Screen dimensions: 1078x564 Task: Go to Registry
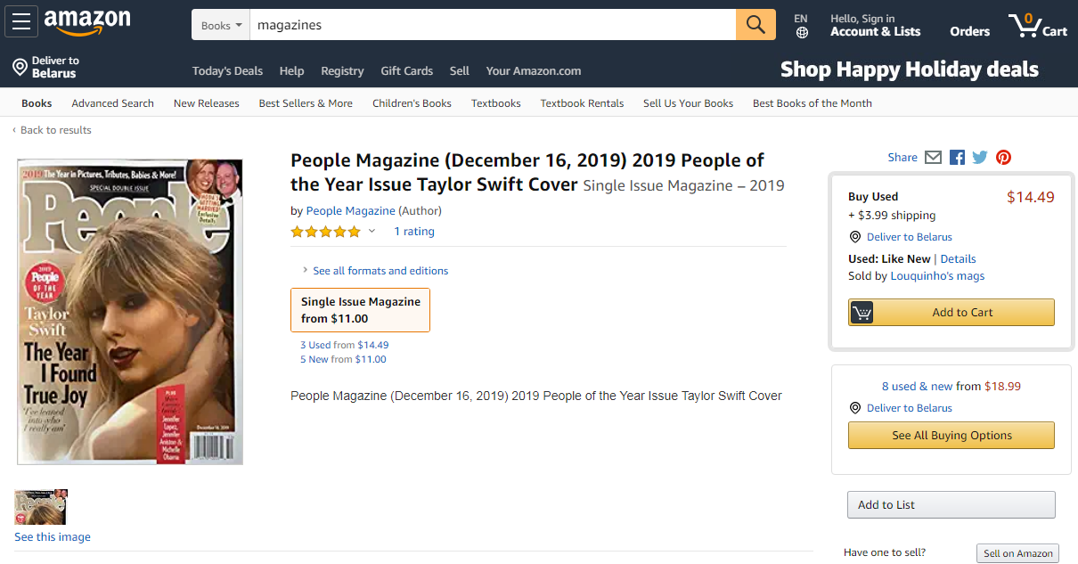342,71
